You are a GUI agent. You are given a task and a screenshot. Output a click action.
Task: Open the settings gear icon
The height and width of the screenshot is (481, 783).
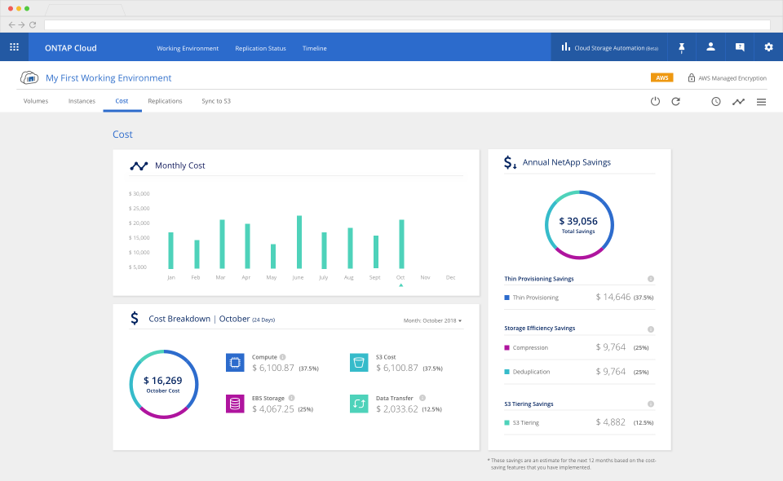tap(768, 47)
